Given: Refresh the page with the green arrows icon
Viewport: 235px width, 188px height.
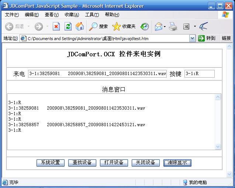Looking at the screenshot, I should [68, 26].
